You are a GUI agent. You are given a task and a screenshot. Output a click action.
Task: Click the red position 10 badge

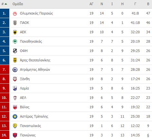[5, 98]
